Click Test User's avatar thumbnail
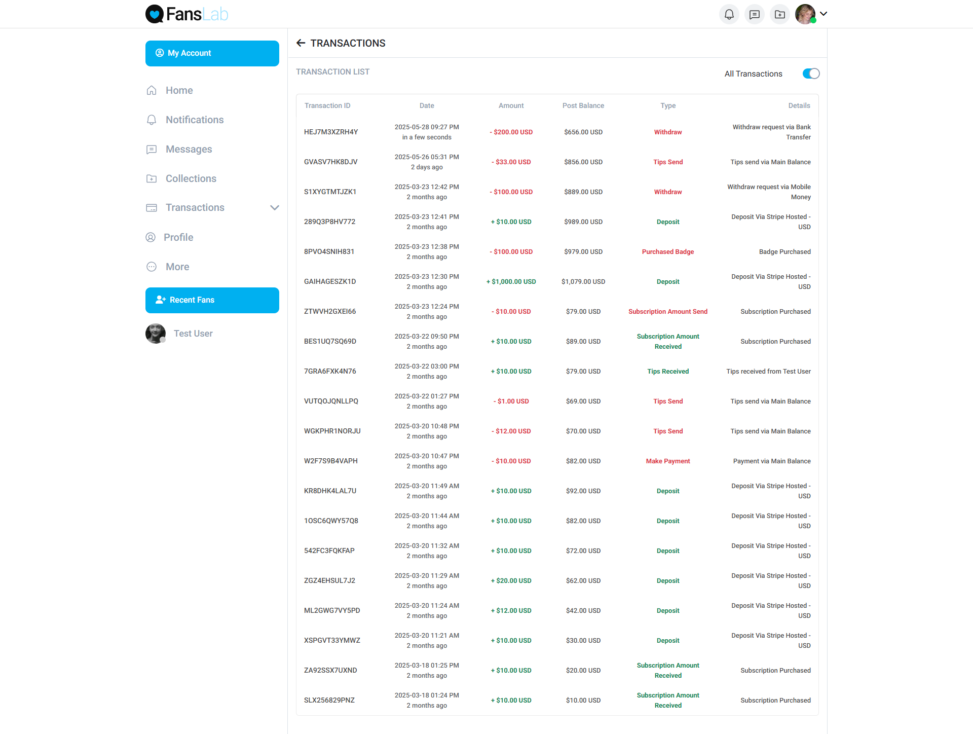Image resolution: width=973 pixels, height=734 pixels. [156, 334]
